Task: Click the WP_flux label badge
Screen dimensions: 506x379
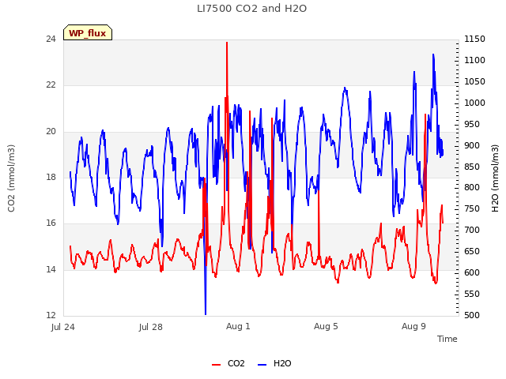Action: 88,33
